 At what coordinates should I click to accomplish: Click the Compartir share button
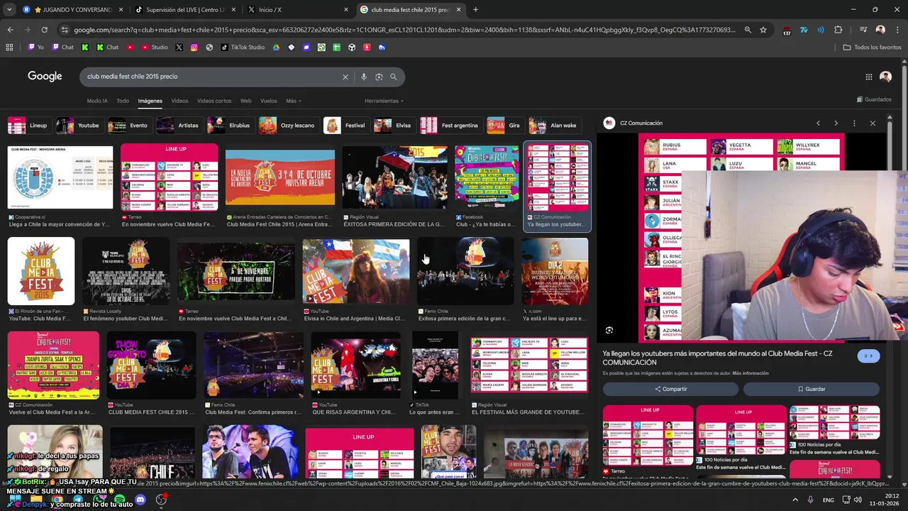click(670, 389)
